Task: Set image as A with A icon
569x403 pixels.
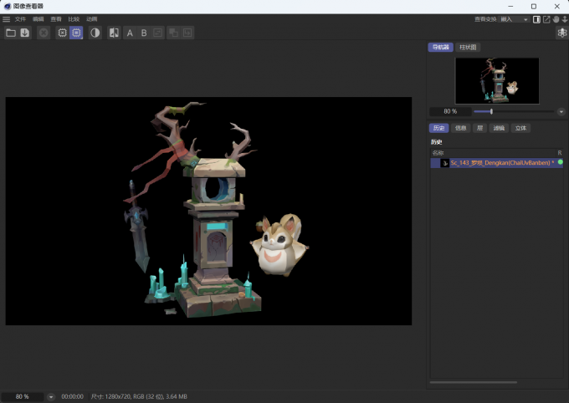Action: [x=130, y=33]
